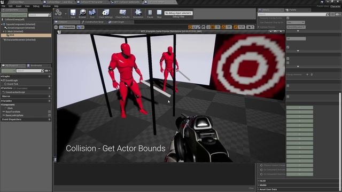Open the Debug menu
The width and height of the screenshot is (342, 192).
[x=36, y=6]
